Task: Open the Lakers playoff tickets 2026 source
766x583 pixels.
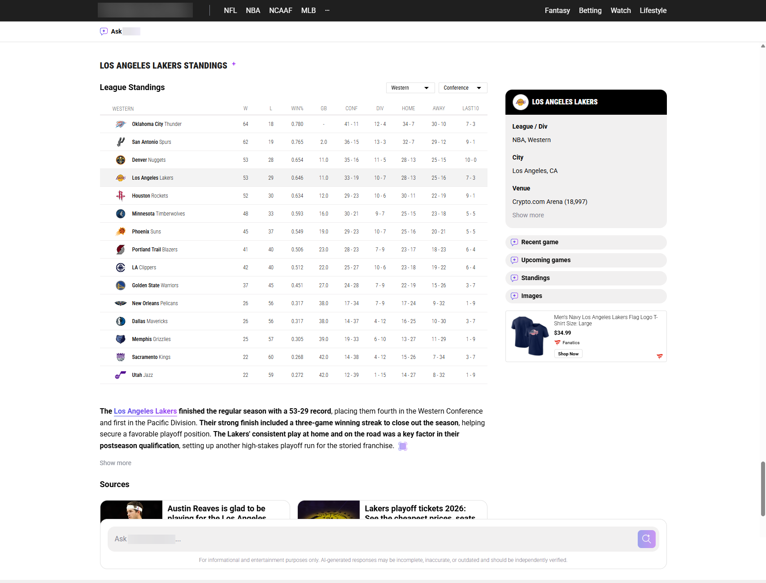Action: (392, 510)
